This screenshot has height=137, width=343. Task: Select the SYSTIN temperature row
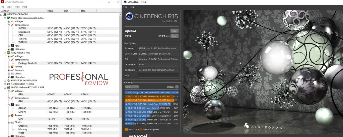pos(59,28)
